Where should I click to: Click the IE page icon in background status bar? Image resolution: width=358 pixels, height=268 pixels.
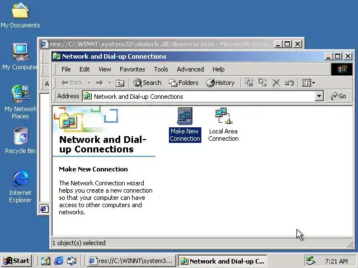tap(44, 209)
